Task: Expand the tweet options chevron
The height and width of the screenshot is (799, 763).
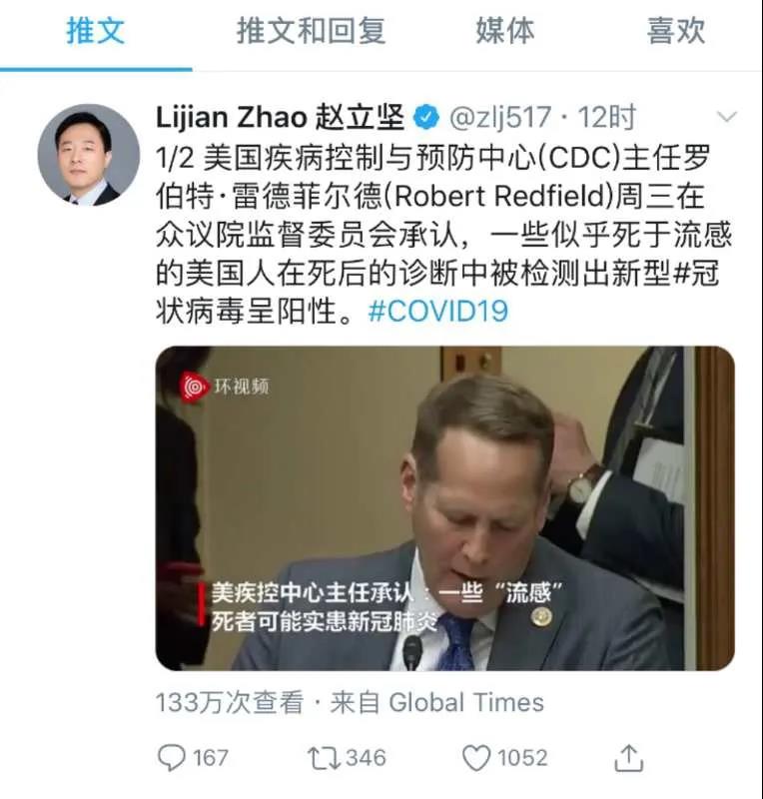Action: coord(726,117)
